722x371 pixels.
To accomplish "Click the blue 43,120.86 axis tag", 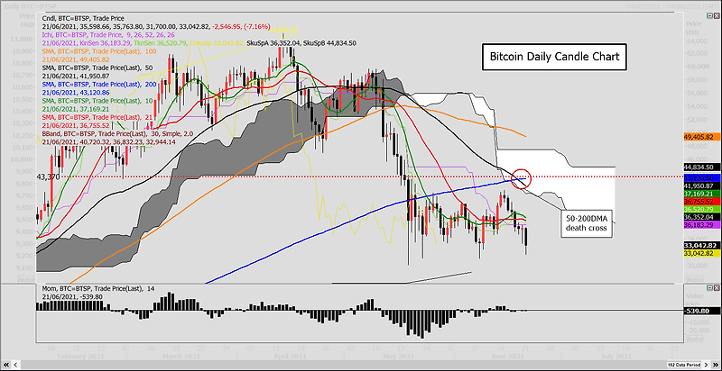I will point(702,177).
